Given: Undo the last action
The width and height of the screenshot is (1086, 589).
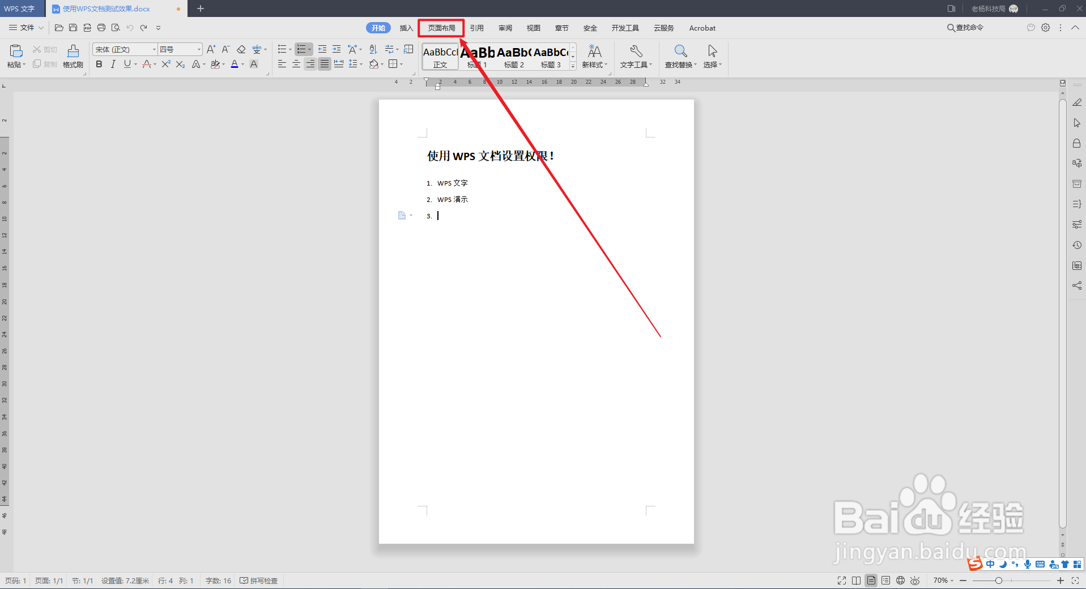Looking at the screenshot, I should [x=130, y=28].
